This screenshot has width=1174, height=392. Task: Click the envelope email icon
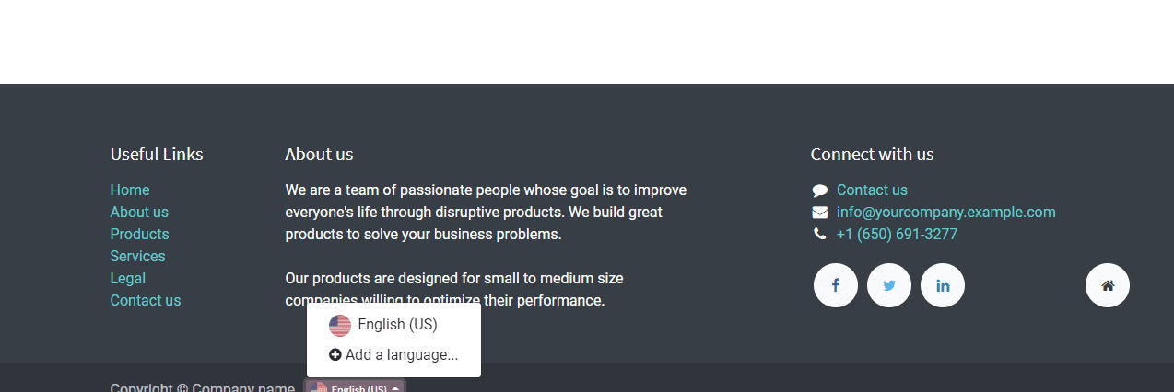(819, 213)
